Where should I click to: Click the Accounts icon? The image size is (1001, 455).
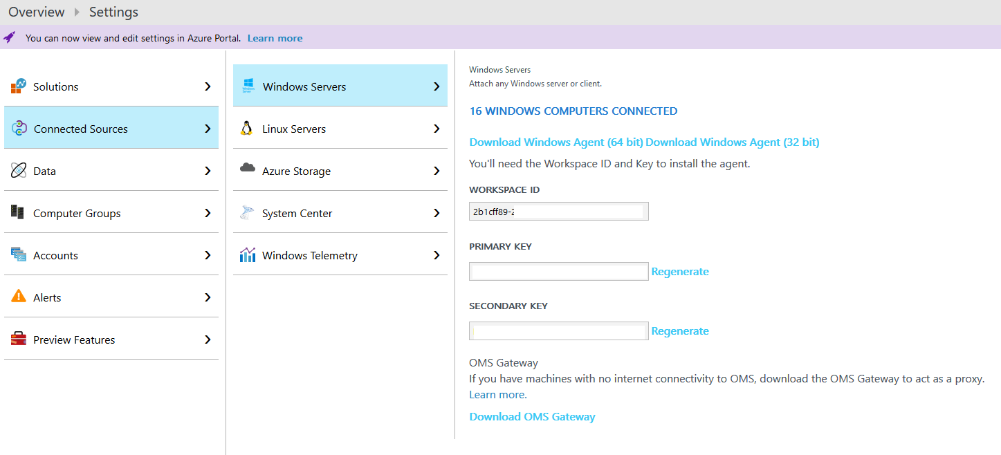19,255
